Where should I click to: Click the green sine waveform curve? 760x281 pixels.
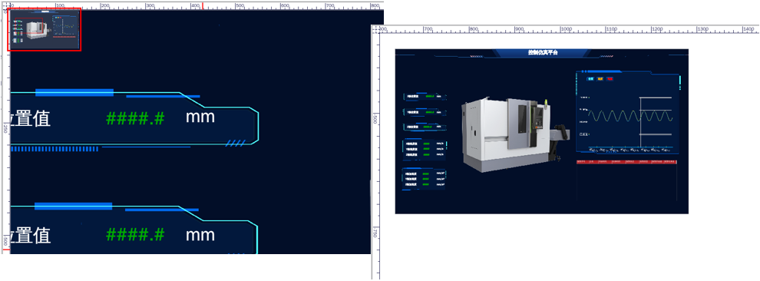pos(630,116)
